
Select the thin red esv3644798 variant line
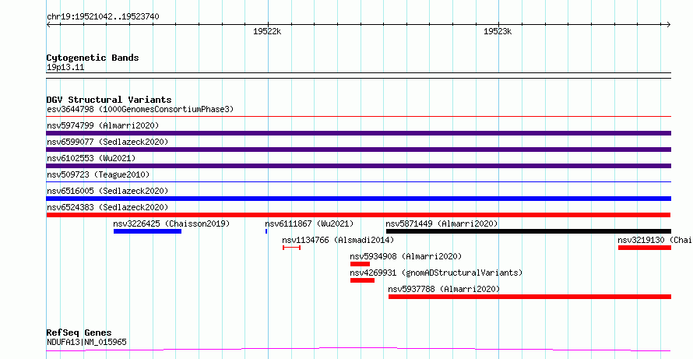point(358,117)
